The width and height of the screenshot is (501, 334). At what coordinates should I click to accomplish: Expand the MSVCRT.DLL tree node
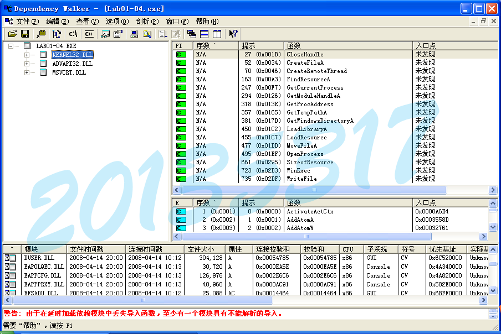(x=27, y=72)
